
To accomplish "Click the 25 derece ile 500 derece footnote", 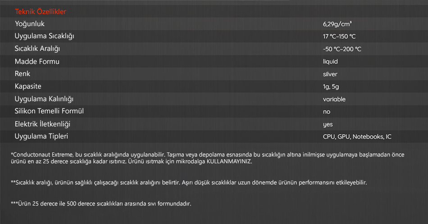I will coord(101,204).
